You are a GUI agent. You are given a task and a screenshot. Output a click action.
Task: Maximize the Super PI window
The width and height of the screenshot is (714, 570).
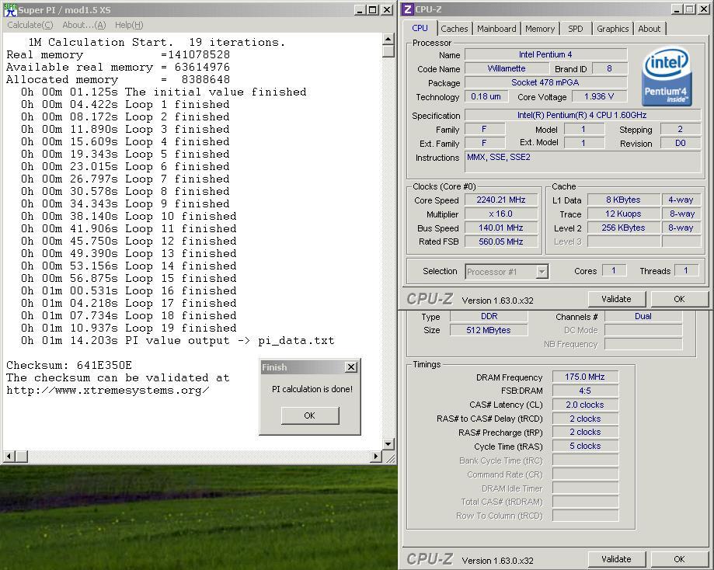[x=372, y=9]
